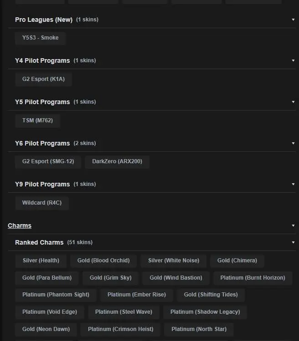Choose the Platinum (North Star) charm
This screenshot has height=341, width=299.
(198, 329)
